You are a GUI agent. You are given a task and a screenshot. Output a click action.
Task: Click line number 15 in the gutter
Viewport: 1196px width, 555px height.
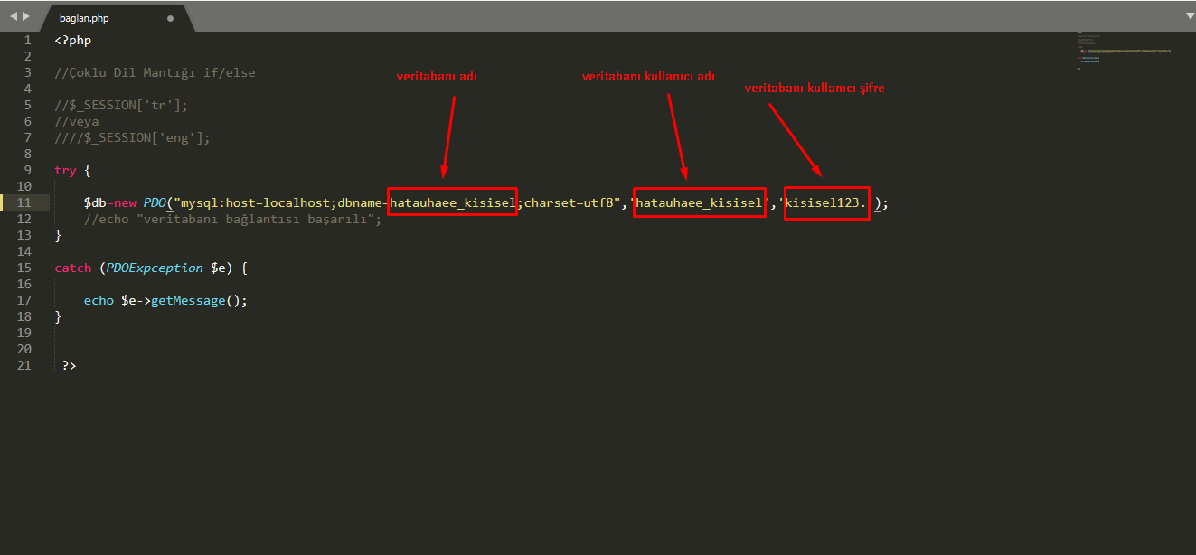tap(24, 268)
